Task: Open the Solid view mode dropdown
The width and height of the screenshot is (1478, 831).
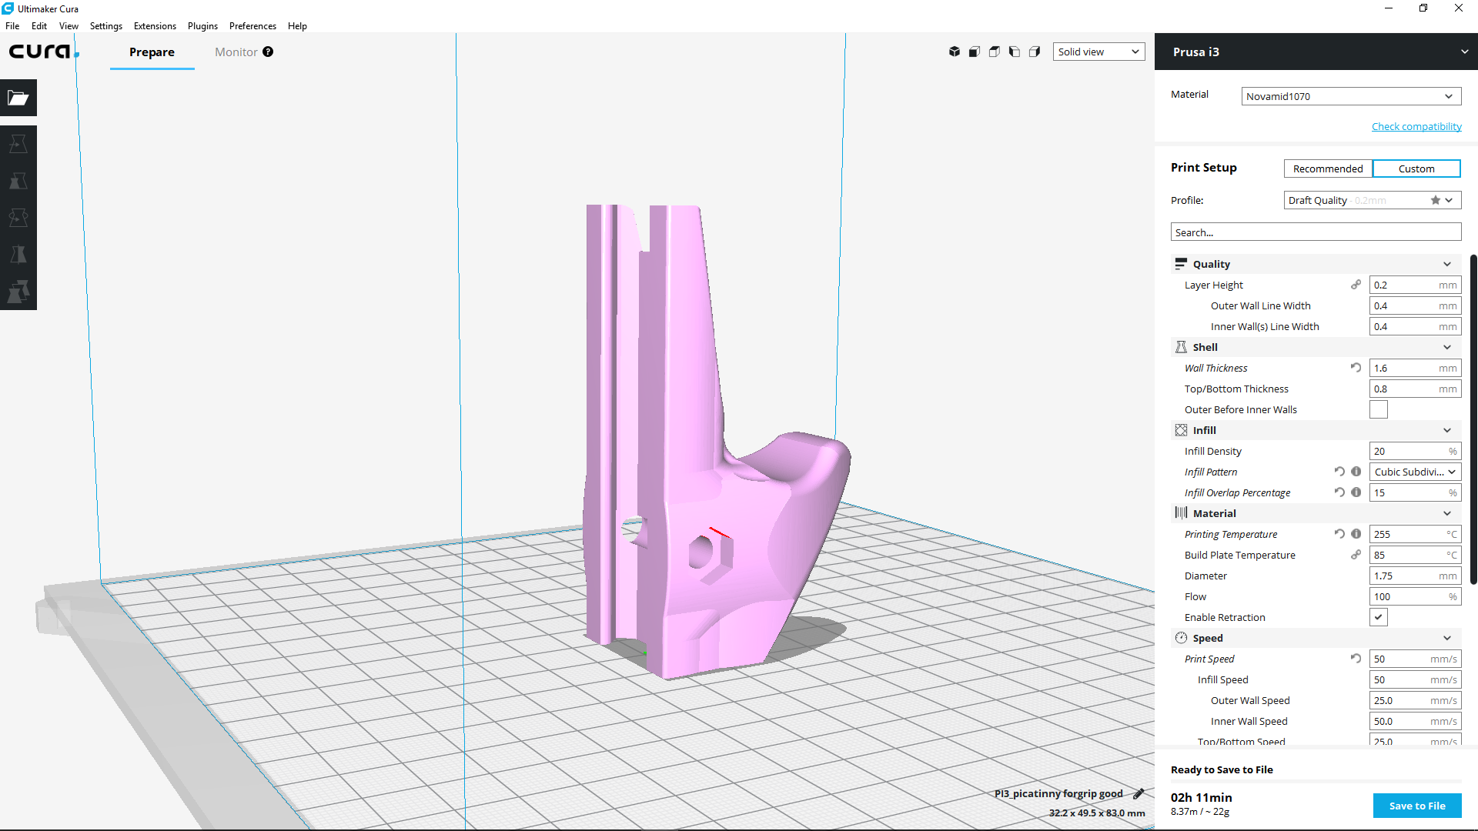Action: (x=1098, y=52)
